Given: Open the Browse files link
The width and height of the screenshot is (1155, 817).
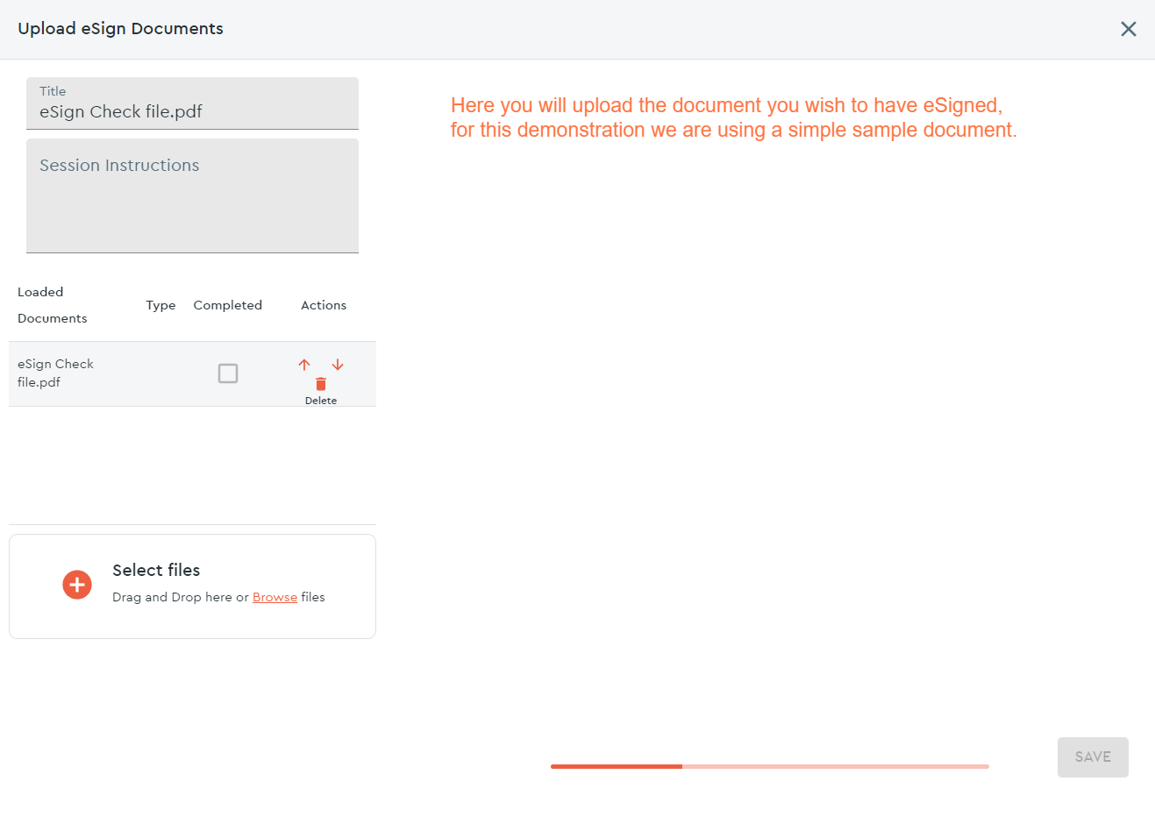Looking at the screenshot, I should click(x=274, y=597).
